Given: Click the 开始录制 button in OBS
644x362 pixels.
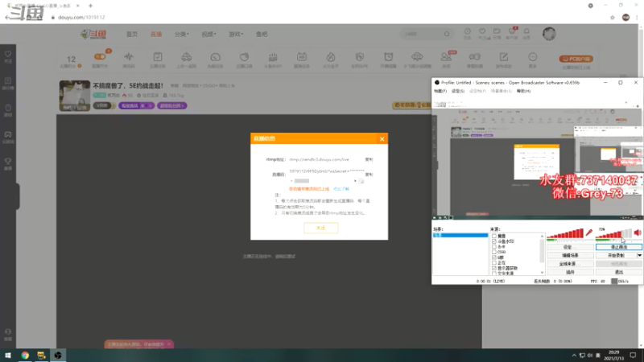Looking at the screenshot, I should (616, 255).
